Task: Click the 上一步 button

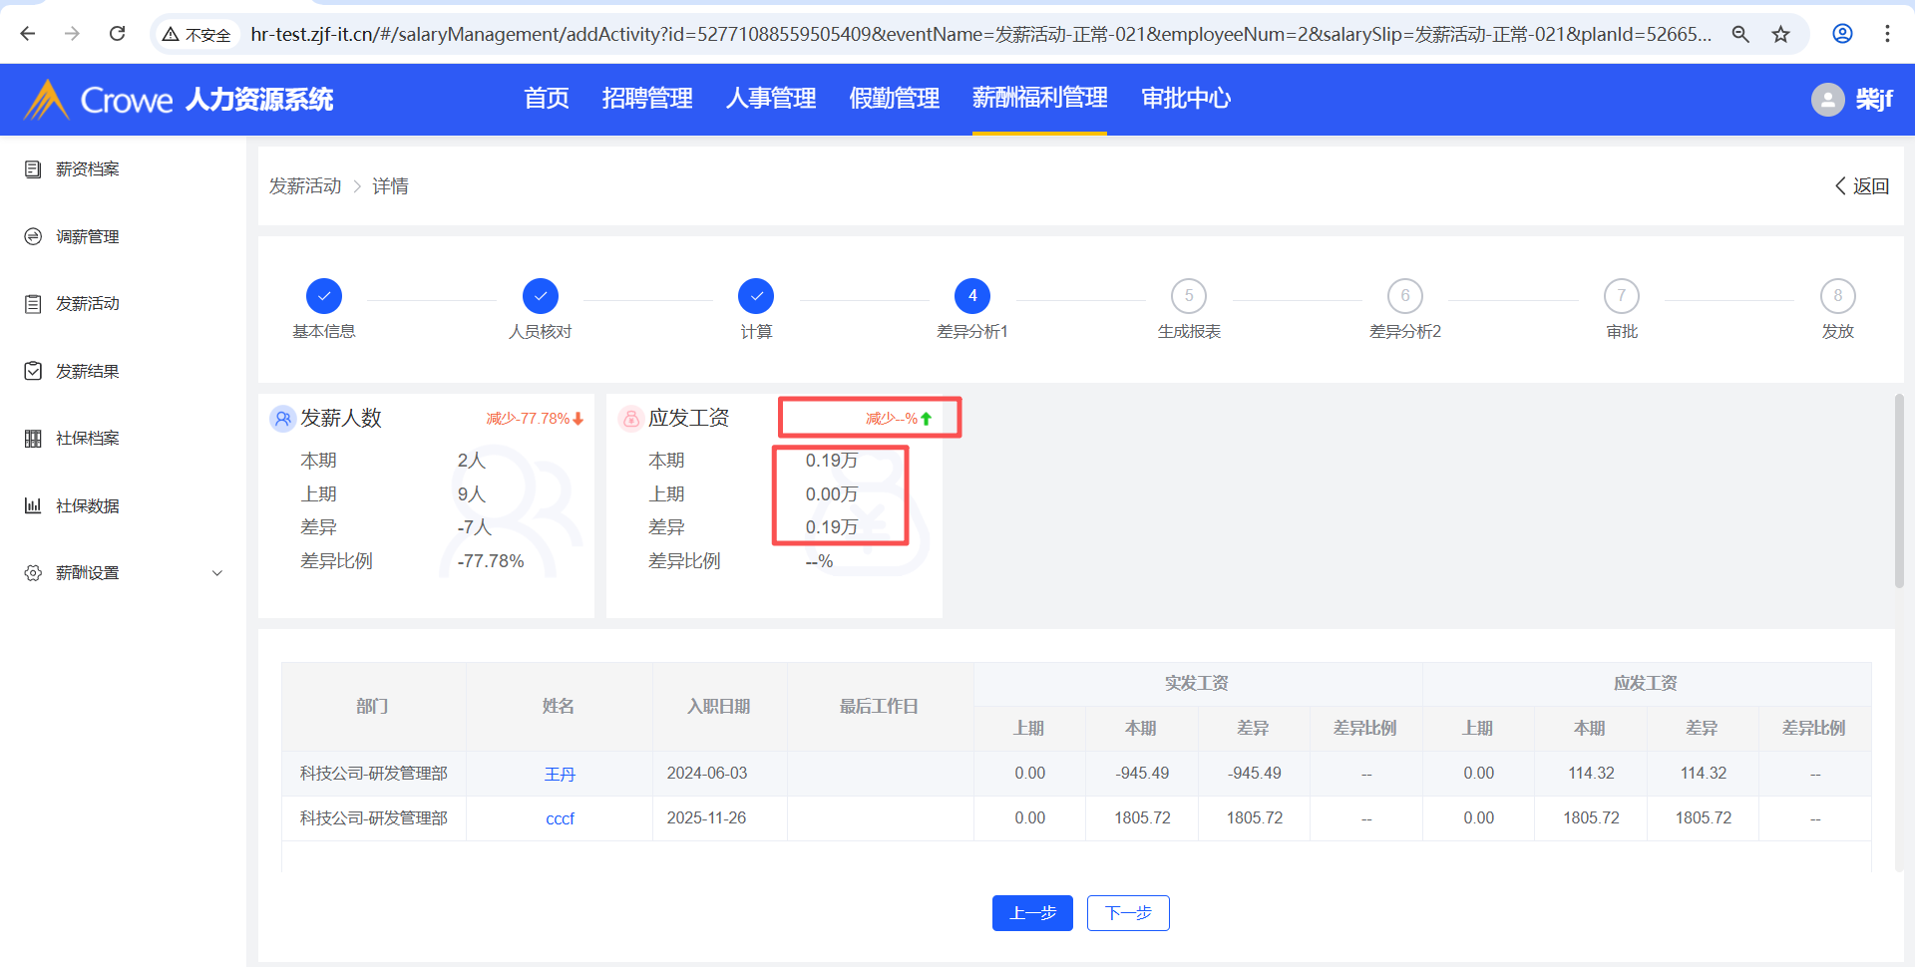Action: coord(1032,913)
